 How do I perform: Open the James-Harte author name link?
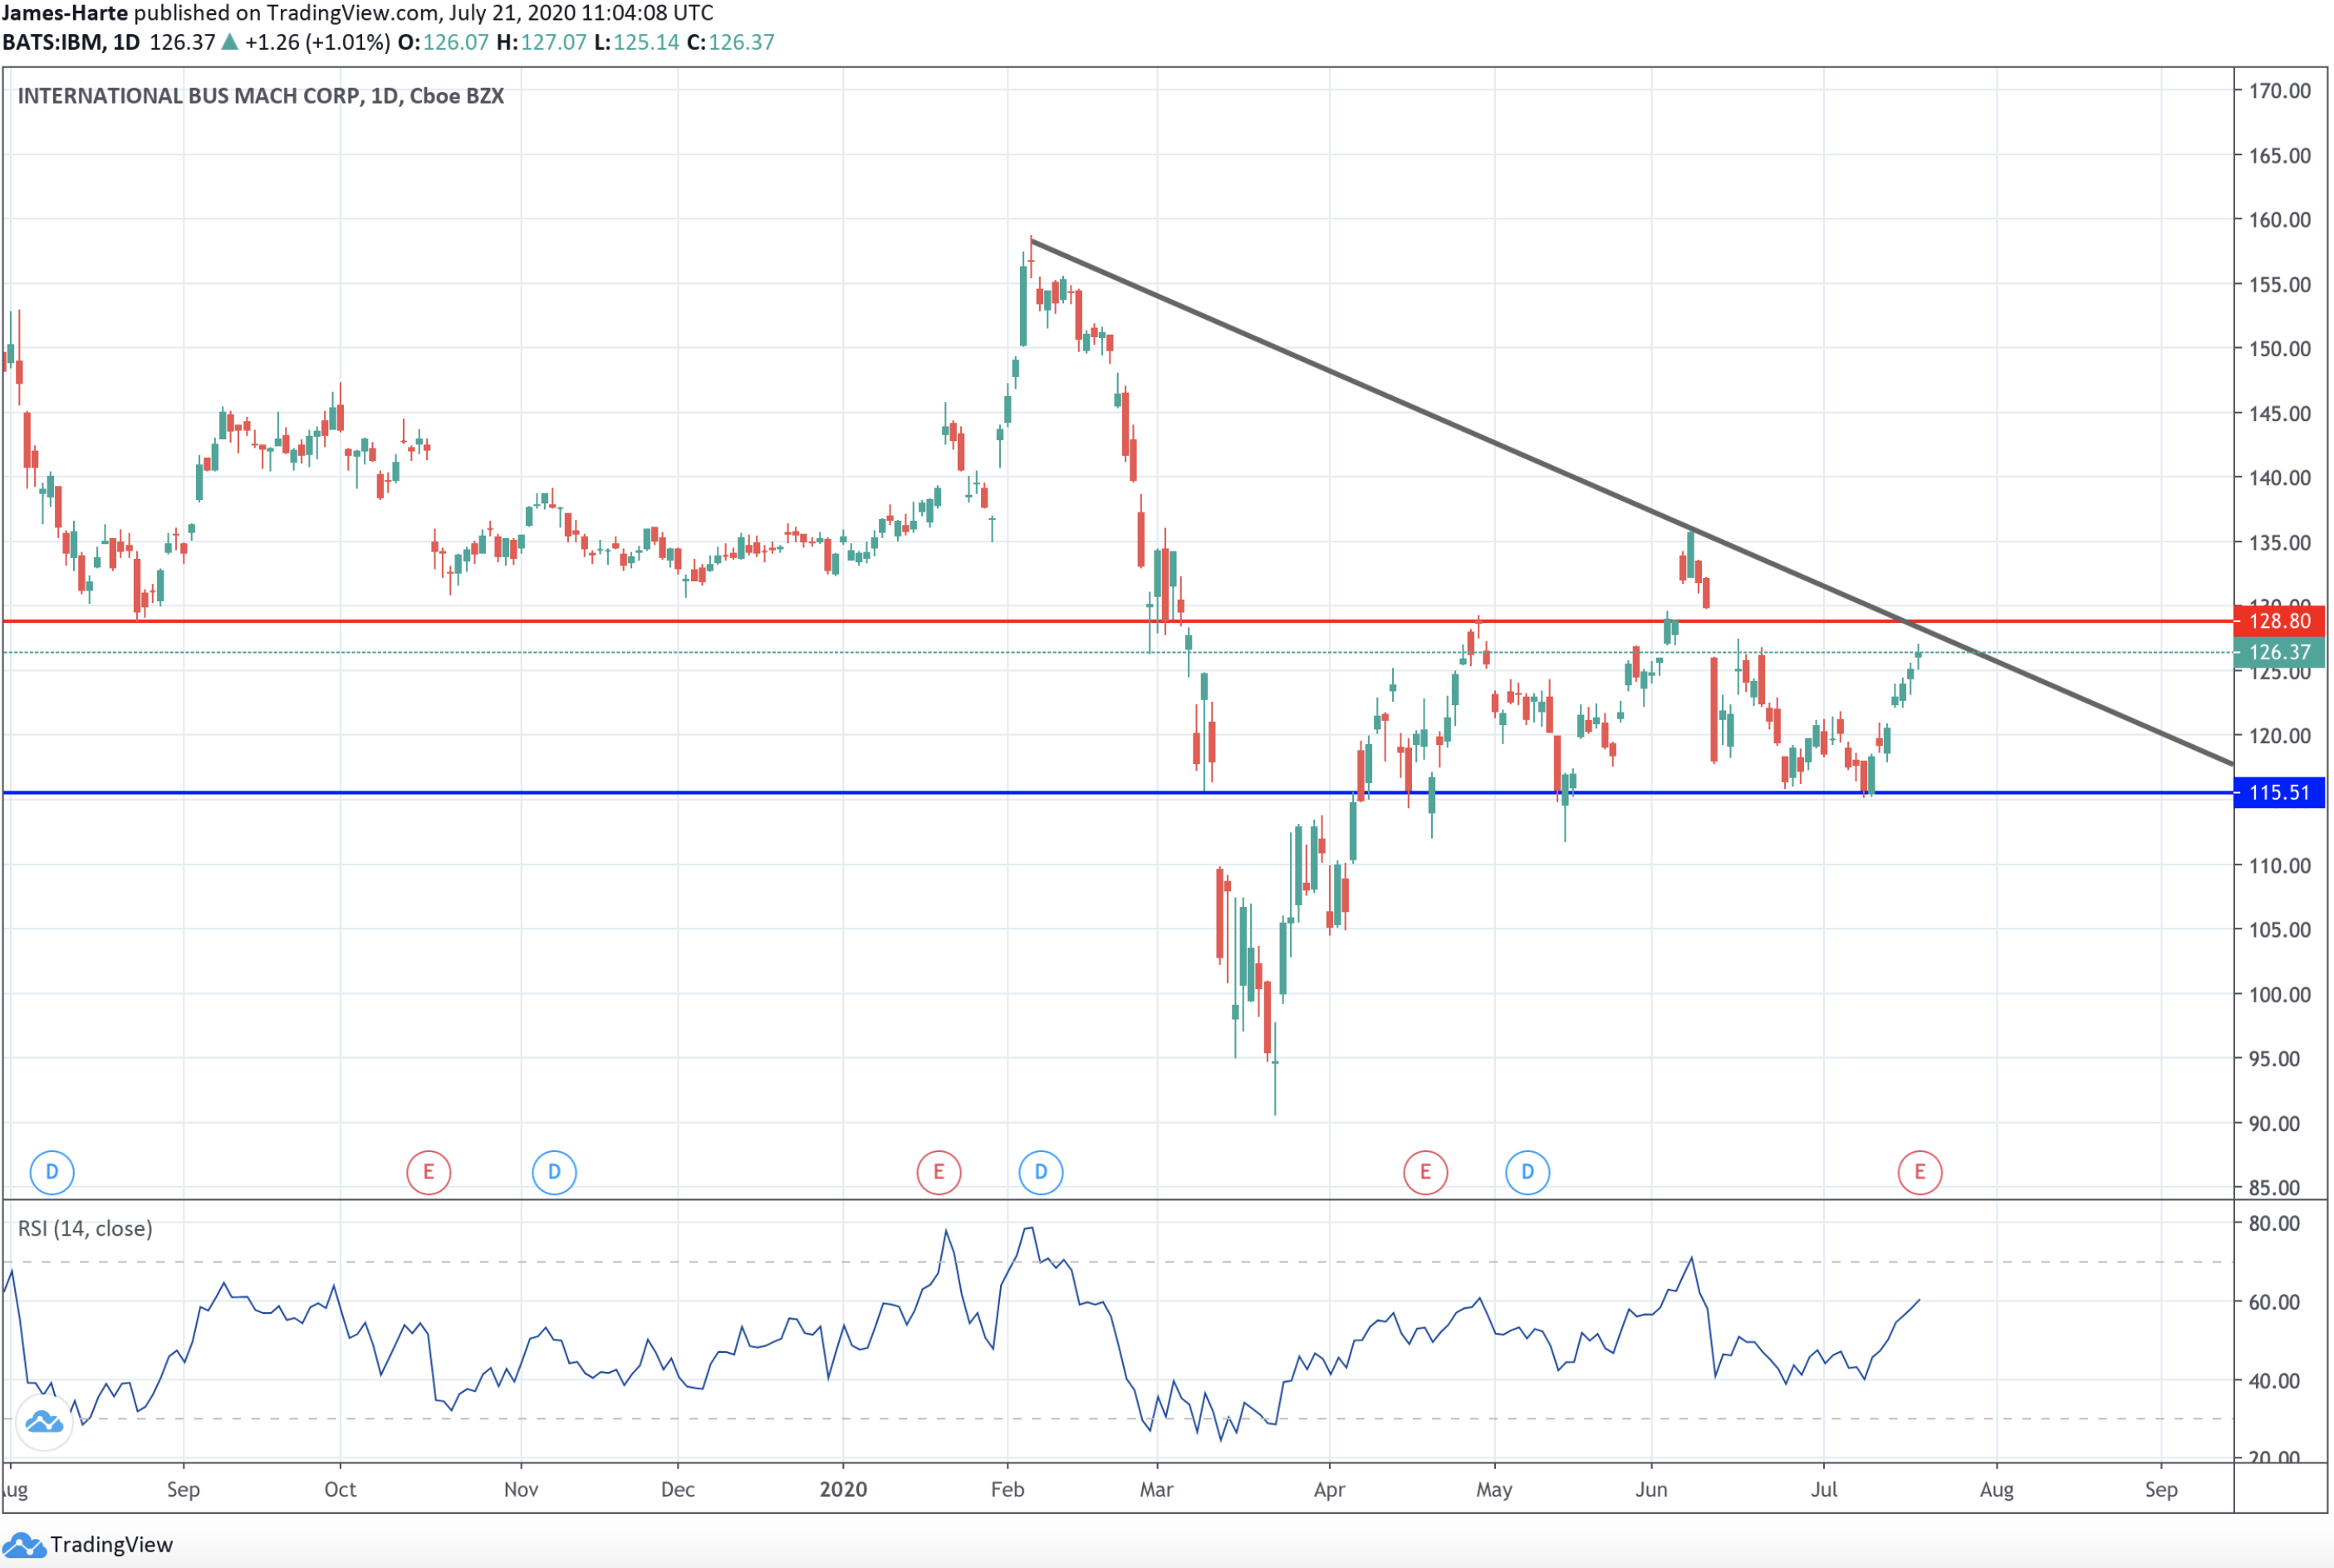[65, 13]
